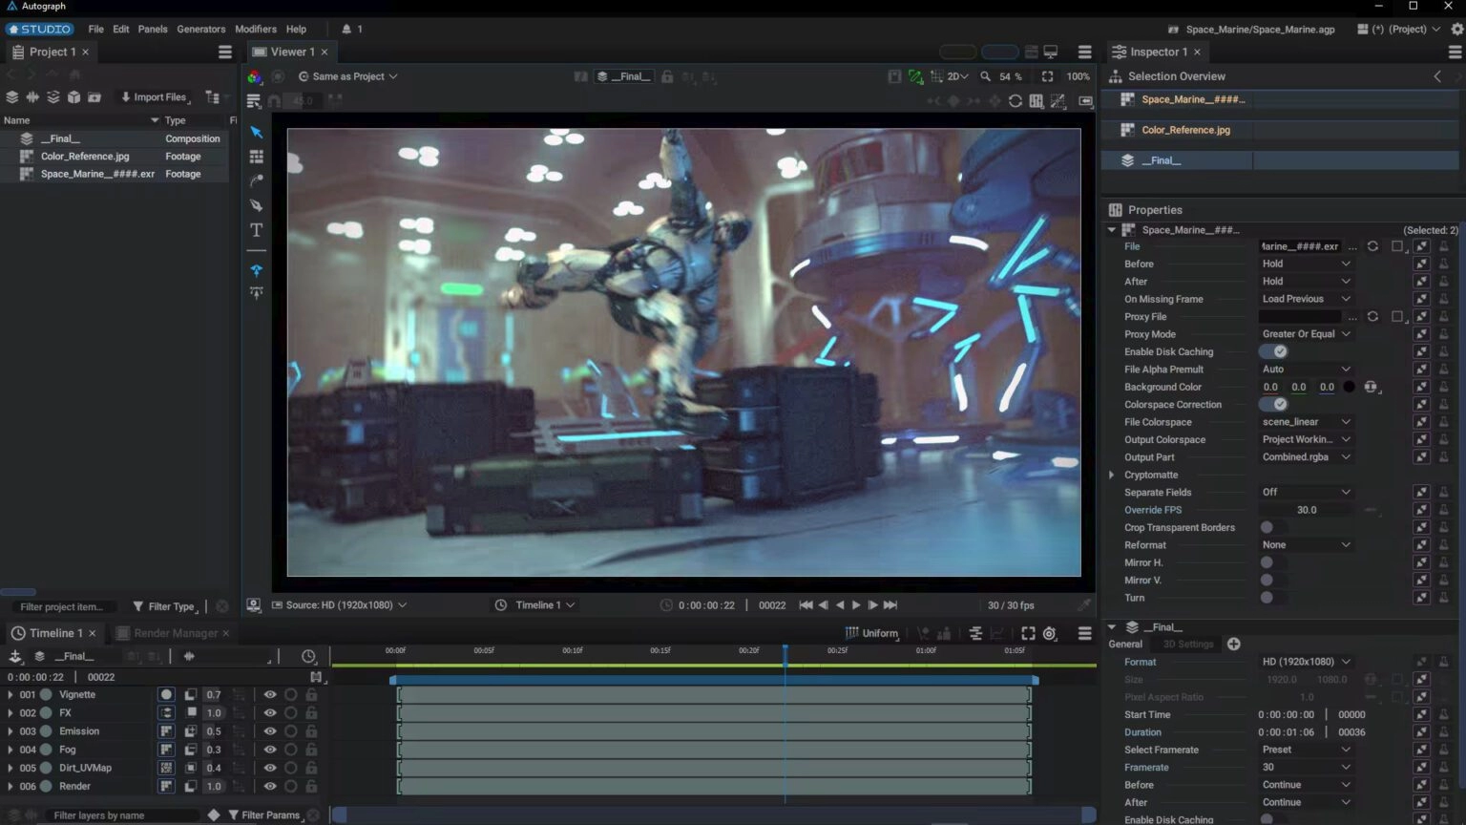Switch to the Render Manager tab
The height and width of the screenshot is (825, 1466).
click(x=175, y=633)
